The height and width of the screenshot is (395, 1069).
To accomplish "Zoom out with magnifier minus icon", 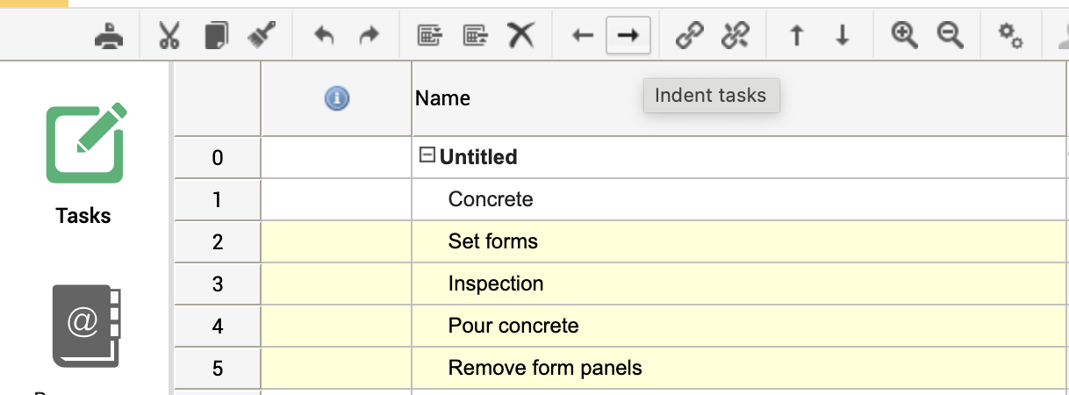I will pyautogui.click(x=950, y=35).
